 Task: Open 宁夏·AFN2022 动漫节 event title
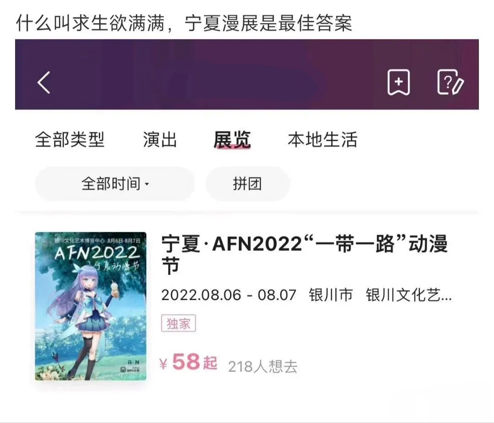(x=304, y=254)
